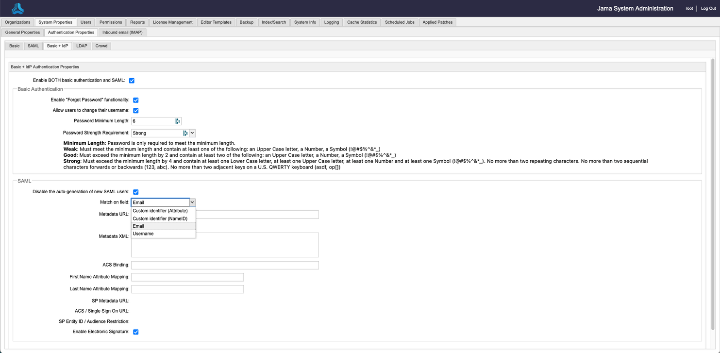720x353 pixels.
Task: Open the Permissions tab
Action: point(111,22)
